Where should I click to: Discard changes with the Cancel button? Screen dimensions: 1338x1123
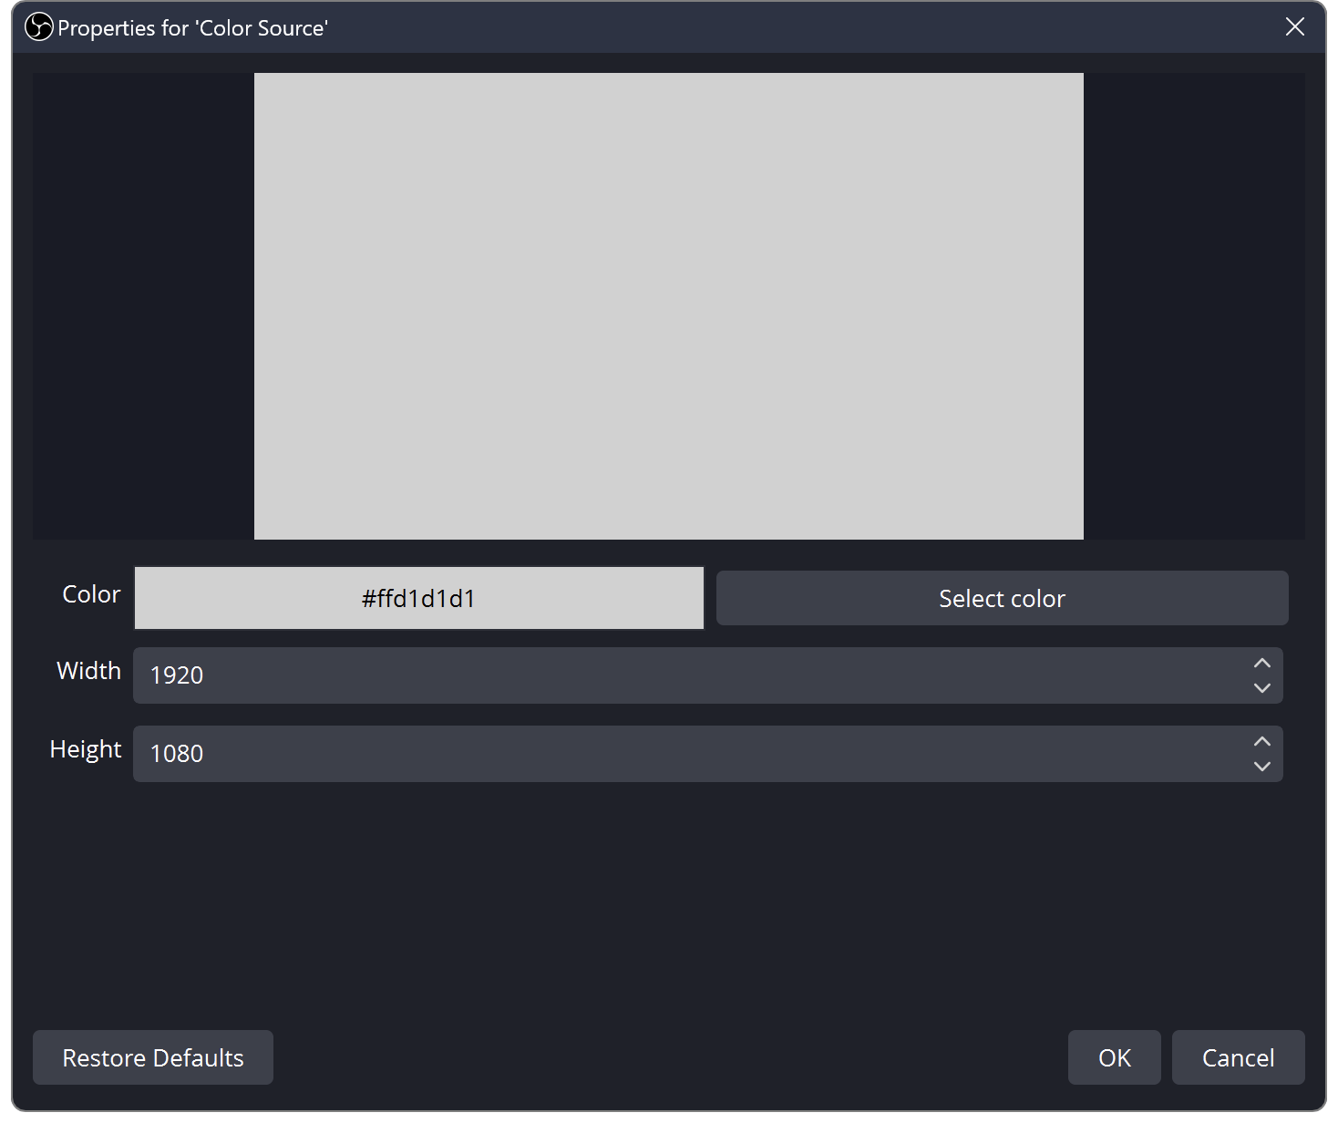pyautogui.click(x=1238, y=1057)
